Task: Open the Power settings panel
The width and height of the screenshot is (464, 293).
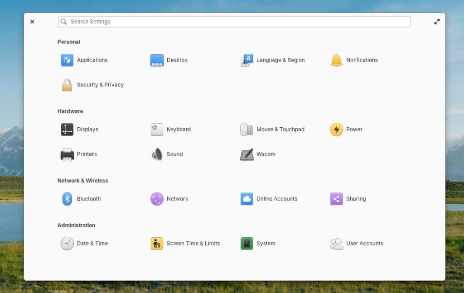Action: (346, 129)
